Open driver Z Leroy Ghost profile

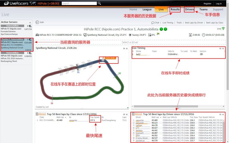[x=142, y=138]
